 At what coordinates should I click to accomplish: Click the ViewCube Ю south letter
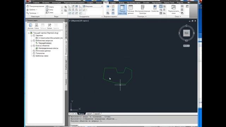click(x=186, y=41)
